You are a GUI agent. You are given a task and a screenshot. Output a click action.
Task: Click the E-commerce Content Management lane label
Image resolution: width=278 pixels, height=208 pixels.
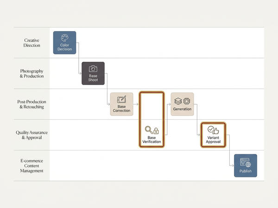pos(32,166)
